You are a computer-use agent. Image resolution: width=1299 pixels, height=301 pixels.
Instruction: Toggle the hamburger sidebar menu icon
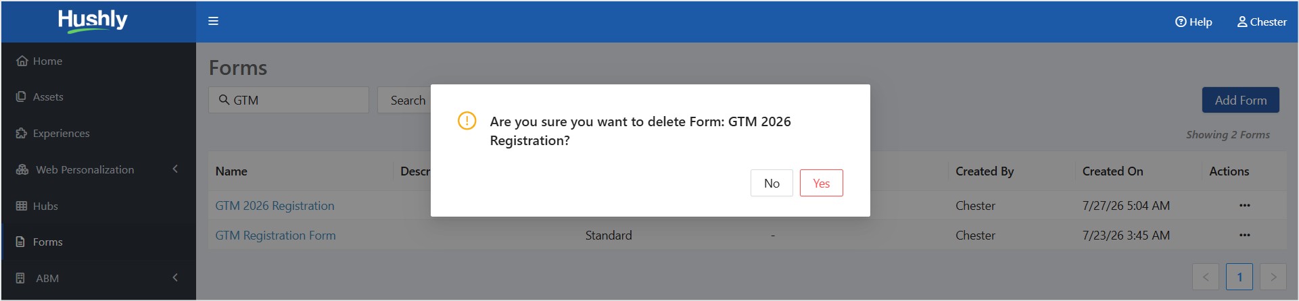pos(213,21)
